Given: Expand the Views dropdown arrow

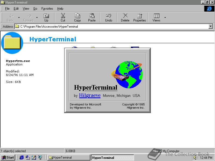Looking at the screenshot, I should (x=165, y=17).
